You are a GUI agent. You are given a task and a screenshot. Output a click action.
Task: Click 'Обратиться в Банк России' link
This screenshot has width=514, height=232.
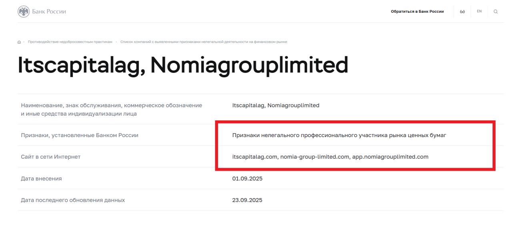tap(417, 12)
